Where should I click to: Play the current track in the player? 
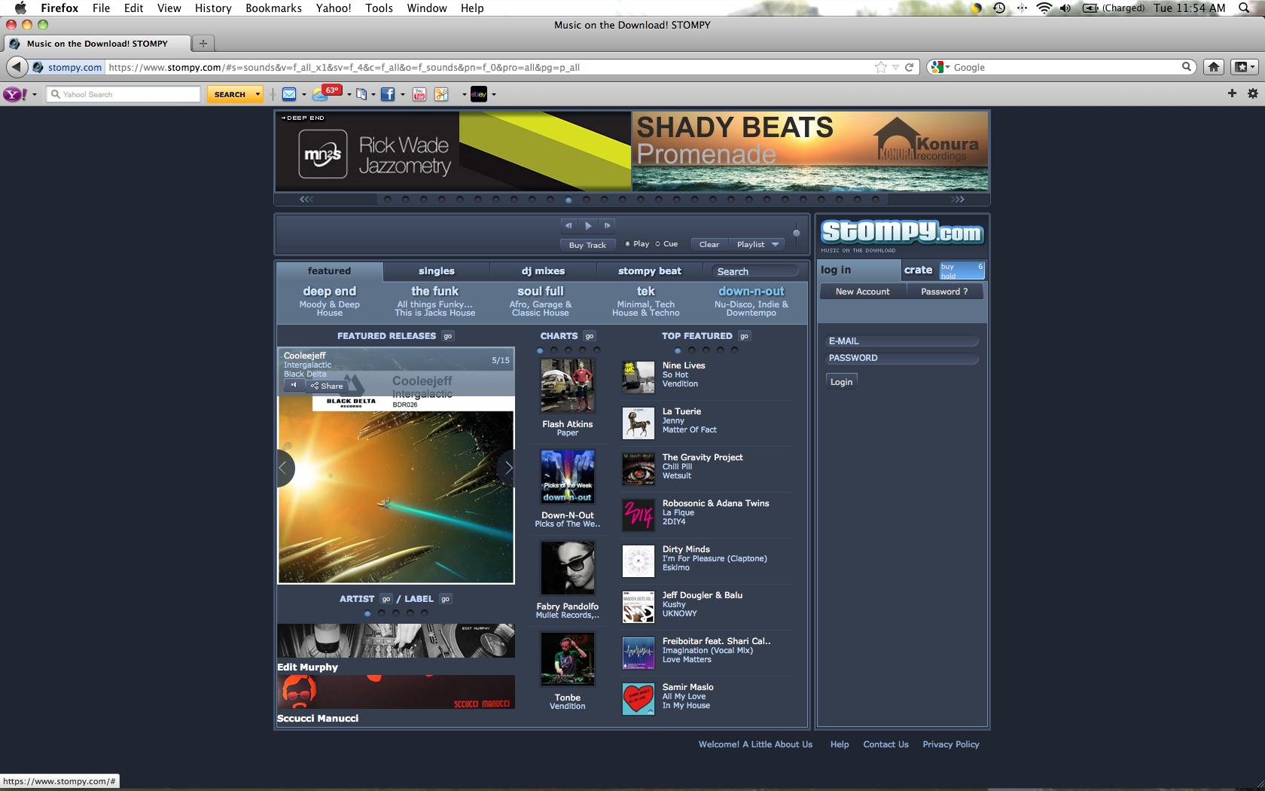coord(588,225)
